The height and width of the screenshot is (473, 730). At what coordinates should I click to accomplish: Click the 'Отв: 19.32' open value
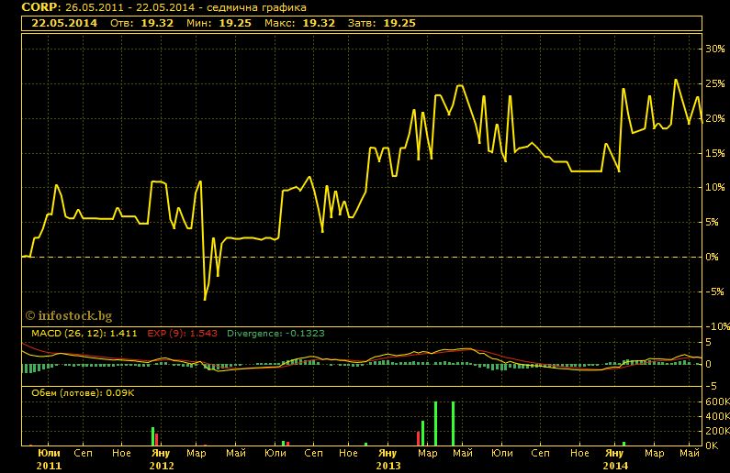coord(142,23)
